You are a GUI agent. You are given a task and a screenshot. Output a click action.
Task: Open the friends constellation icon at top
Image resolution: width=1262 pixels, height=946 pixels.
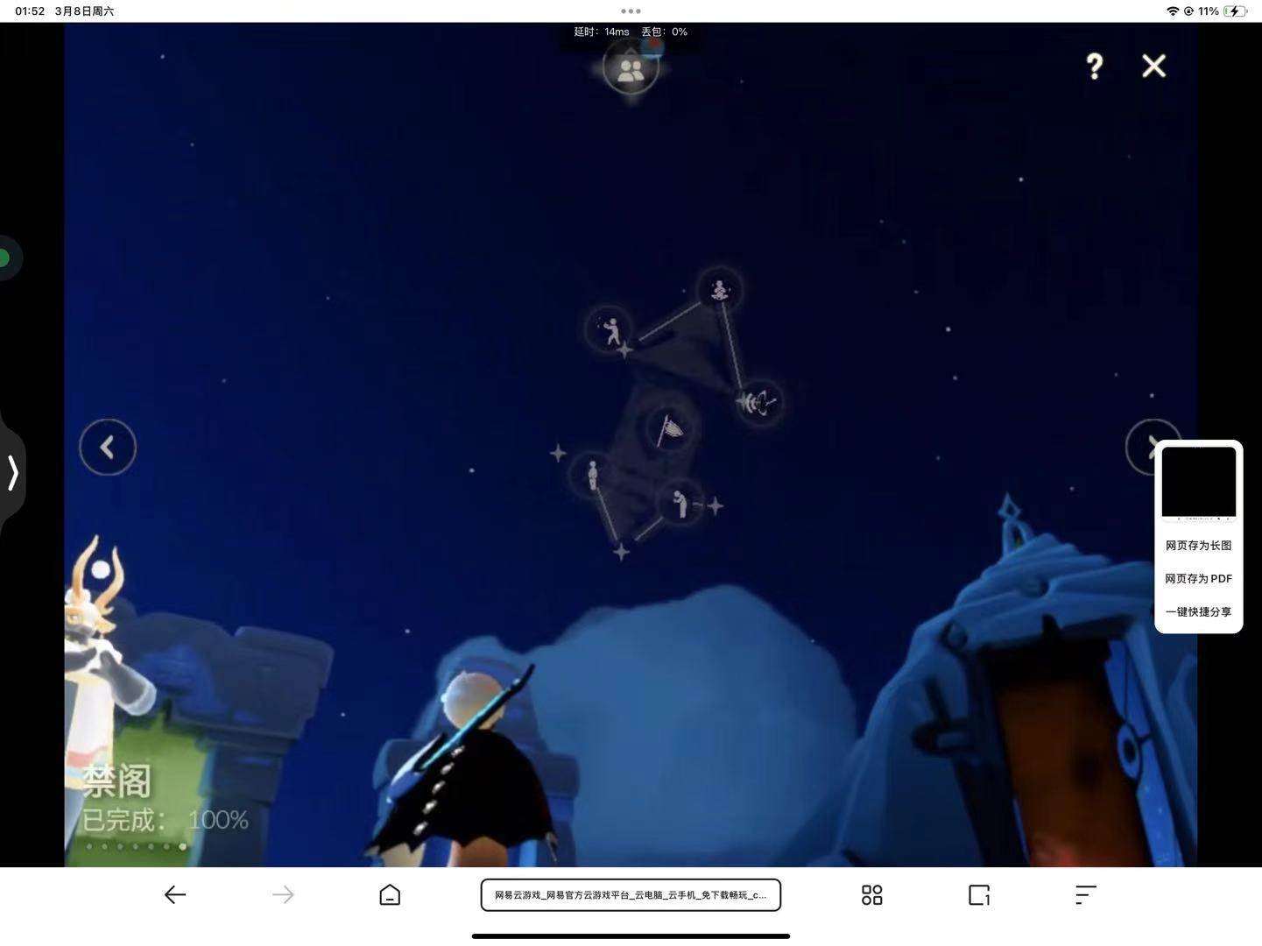(631, 70)
